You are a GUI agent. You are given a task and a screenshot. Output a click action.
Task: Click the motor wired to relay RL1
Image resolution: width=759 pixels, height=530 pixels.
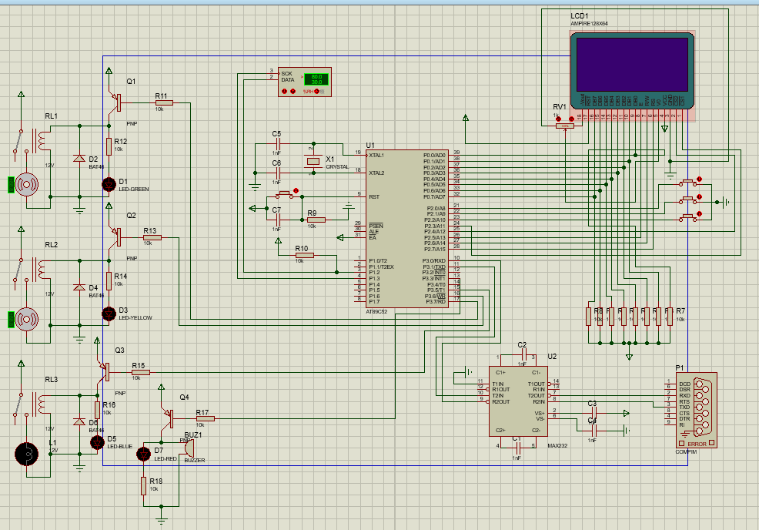click(x=26, y=185)
